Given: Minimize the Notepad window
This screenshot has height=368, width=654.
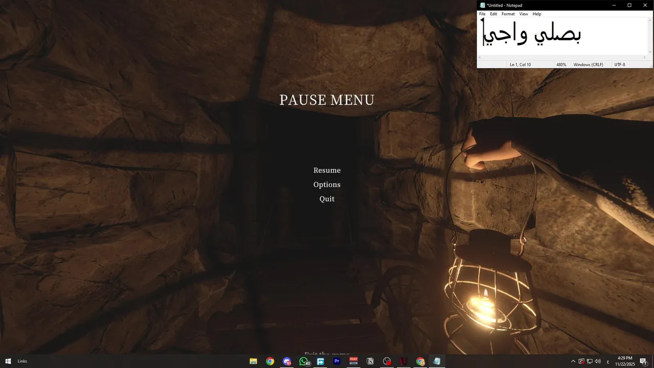Looking at the screenshot, I should (x=614, y=5).
